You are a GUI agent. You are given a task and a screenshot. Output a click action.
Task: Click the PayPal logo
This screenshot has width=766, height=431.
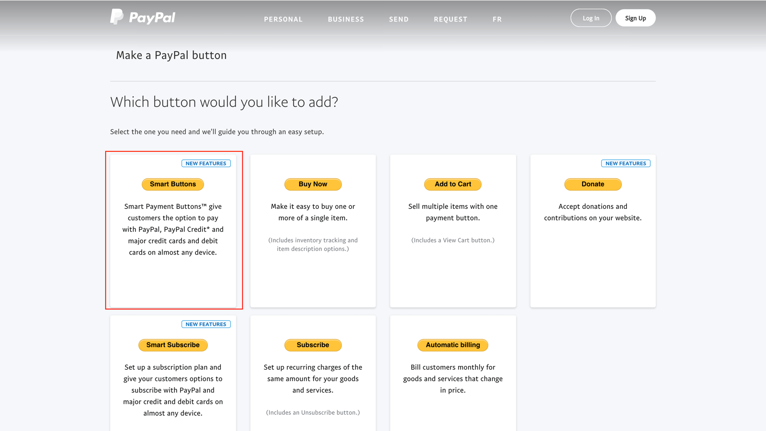pyautogui.click(x=142, y=17)
